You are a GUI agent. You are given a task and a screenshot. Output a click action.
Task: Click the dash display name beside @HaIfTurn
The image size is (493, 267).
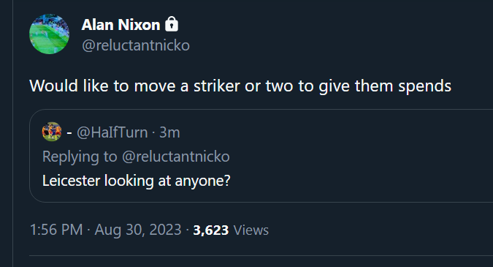(x=69, y=132)
